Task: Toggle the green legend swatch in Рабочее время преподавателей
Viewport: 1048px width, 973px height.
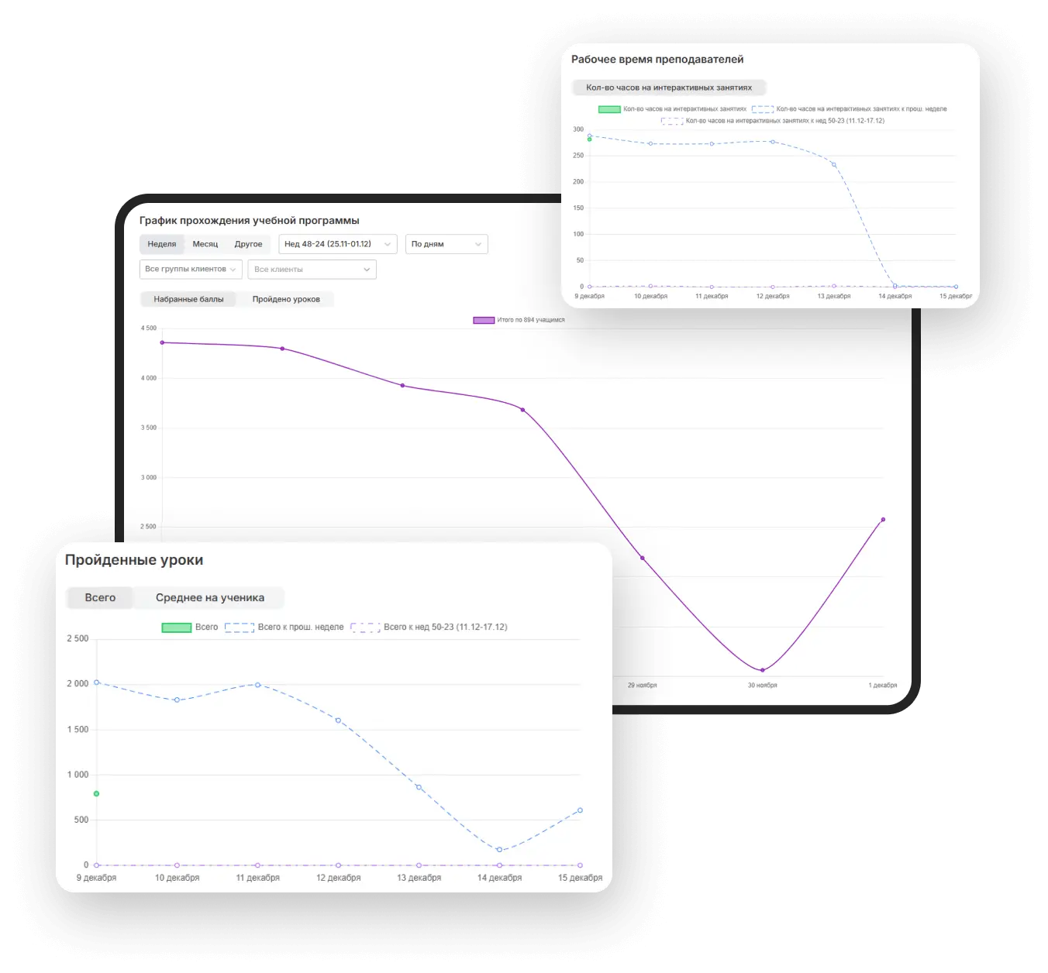Action: 609,109
